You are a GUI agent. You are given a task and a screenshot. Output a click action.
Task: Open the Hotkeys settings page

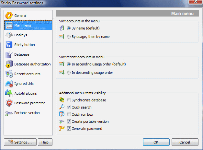tap(28, 35)
